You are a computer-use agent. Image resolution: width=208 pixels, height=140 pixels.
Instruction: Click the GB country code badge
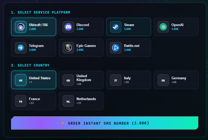[x=68, y=80]
